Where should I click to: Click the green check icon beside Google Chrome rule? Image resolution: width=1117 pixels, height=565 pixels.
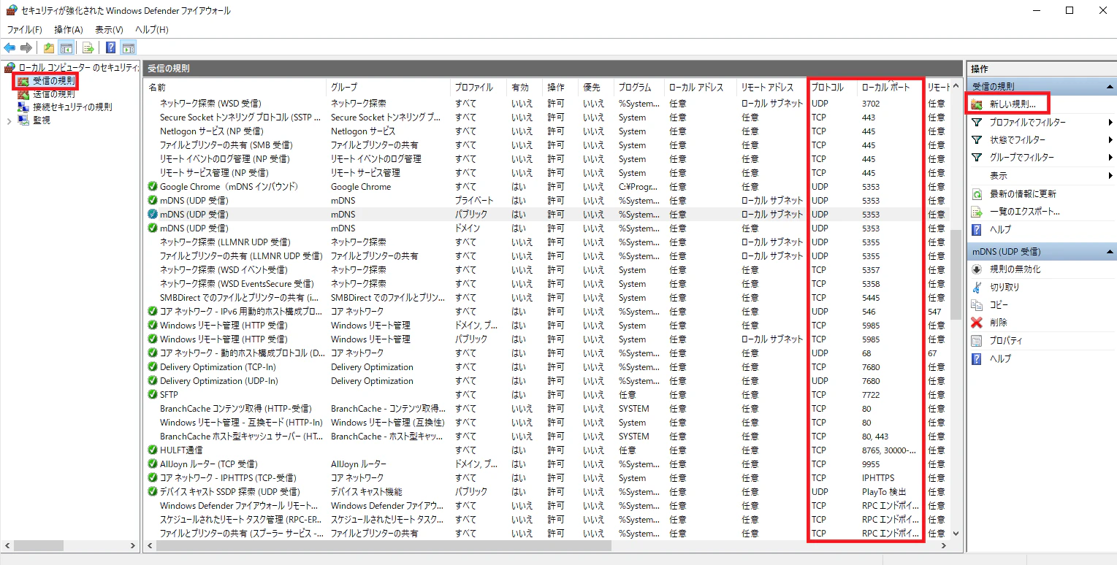click(x=153, y=187)
